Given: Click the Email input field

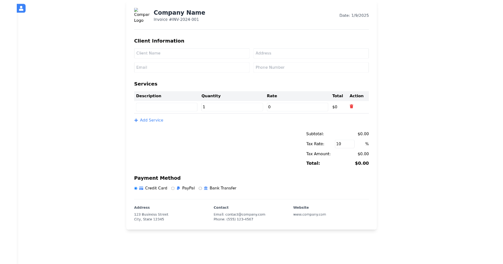Looking at the screenshot, I should click(192, 67).
